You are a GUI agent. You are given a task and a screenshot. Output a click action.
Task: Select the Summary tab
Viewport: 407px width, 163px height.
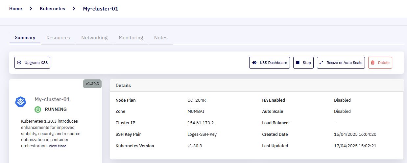click(25, 37)
